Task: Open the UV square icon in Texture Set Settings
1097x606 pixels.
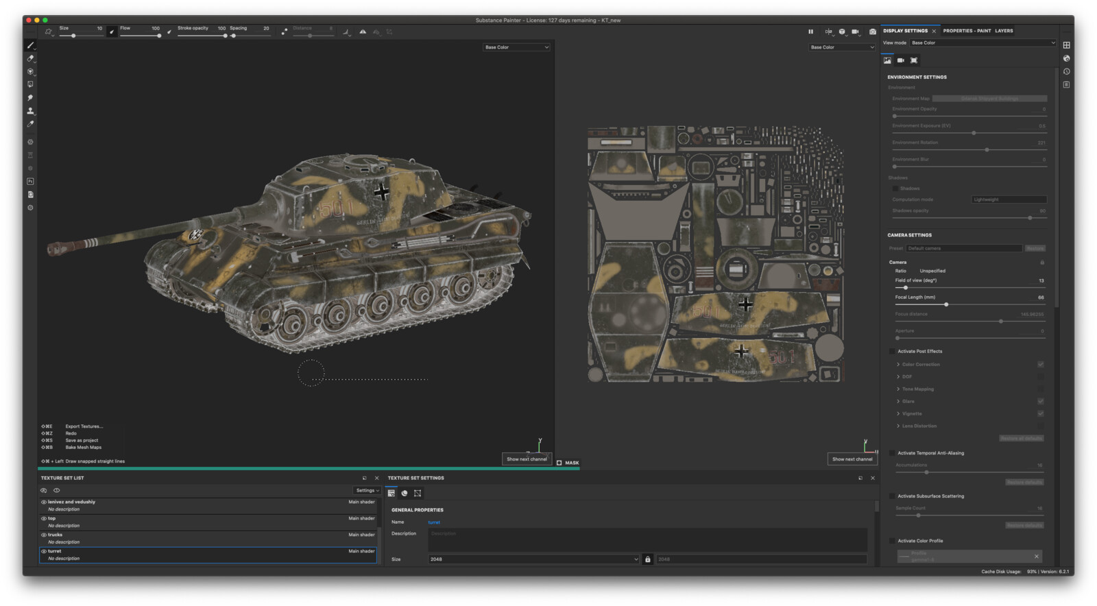Action: 418,493
